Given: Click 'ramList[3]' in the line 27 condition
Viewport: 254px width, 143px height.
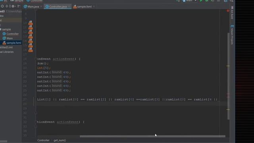Looking at the screenshot, I should tap(150, 99).
